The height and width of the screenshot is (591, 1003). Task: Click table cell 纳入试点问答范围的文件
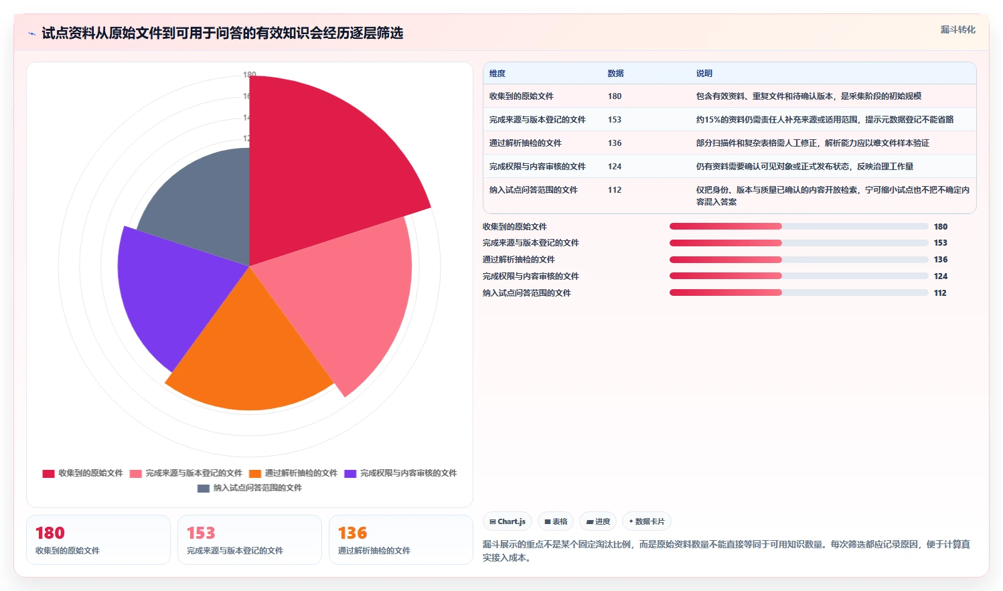[x=534, y=190]
